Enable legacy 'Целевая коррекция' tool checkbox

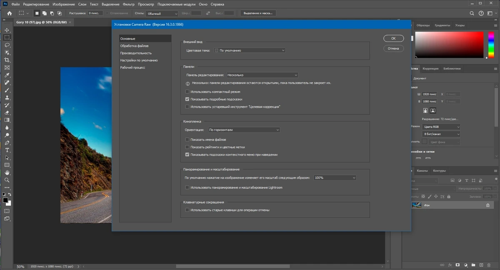click(187, 107)
